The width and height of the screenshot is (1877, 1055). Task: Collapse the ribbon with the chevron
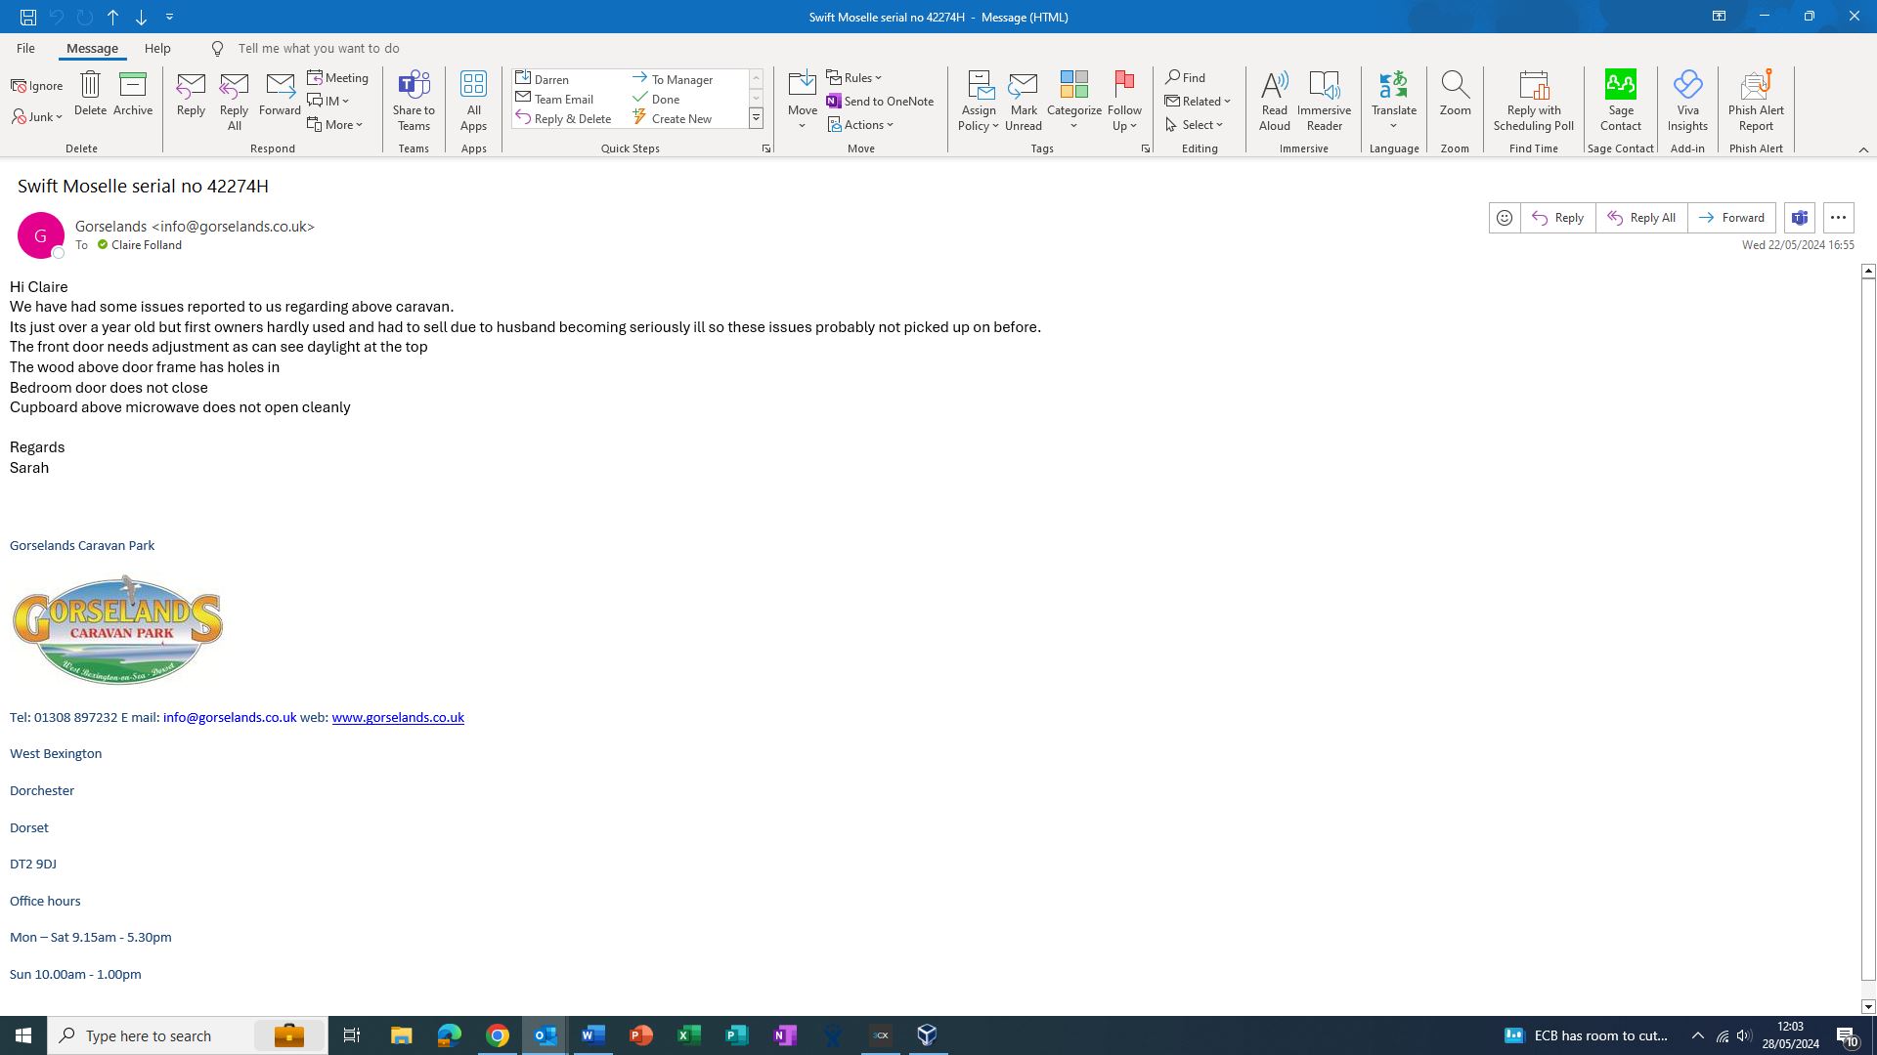pos(1863,149)
